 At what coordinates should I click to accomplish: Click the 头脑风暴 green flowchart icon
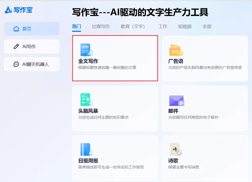[x=87, y=100]
